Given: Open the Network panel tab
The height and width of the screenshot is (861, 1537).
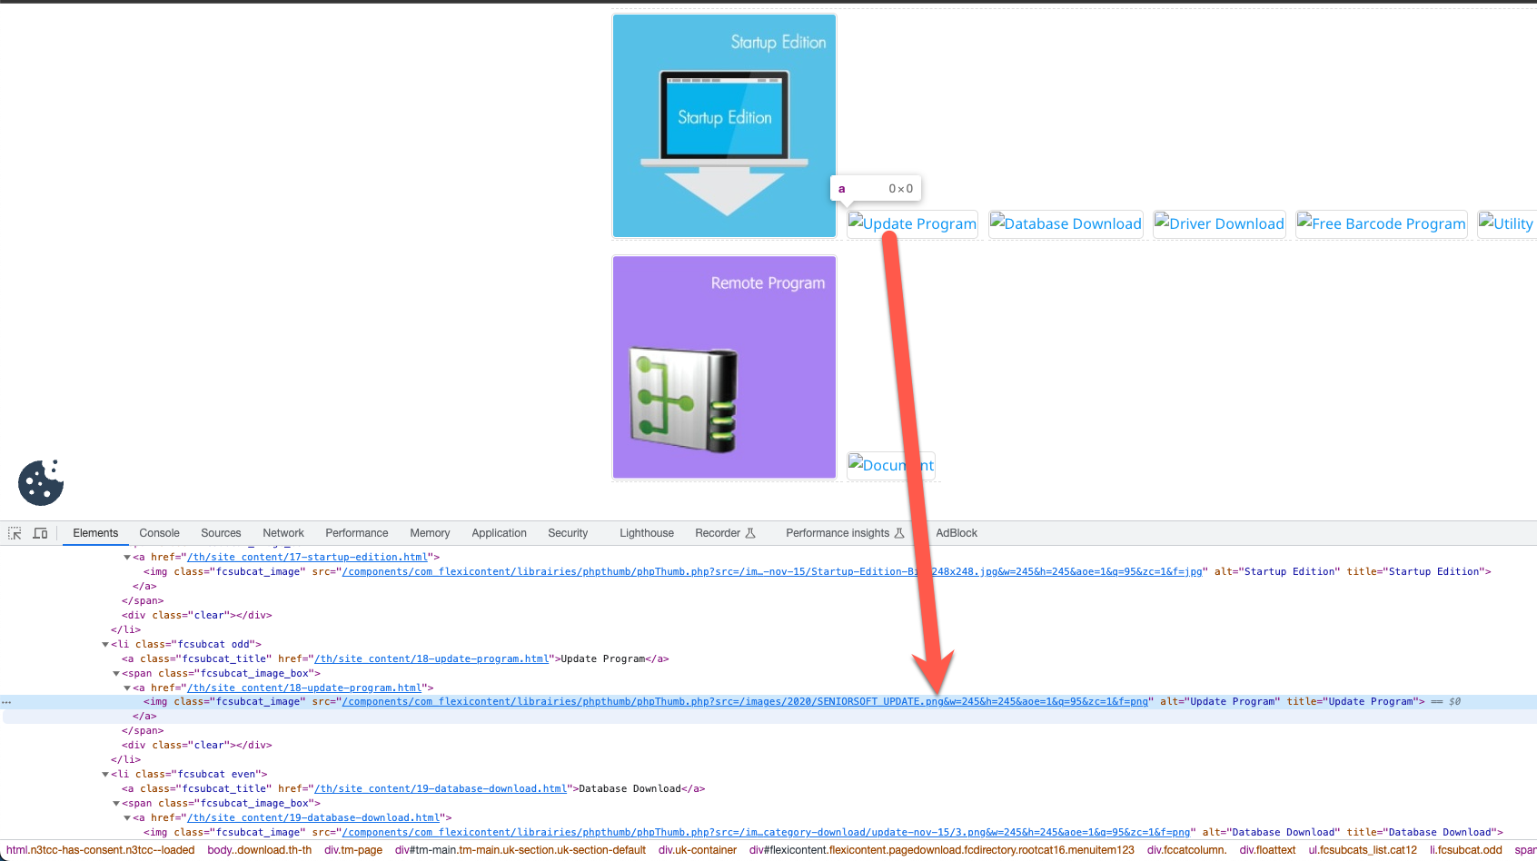Looking at the screenshot, I should [x=283, y=533].
